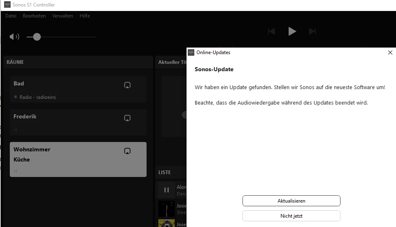Click the pause indicator in Wohnzimmer room
This screenshot has width=396, height=227.
click(x=16, y=171)
